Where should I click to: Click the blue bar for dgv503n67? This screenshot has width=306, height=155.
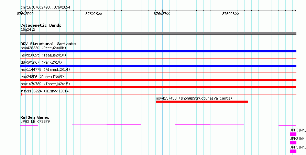[158, 66]
